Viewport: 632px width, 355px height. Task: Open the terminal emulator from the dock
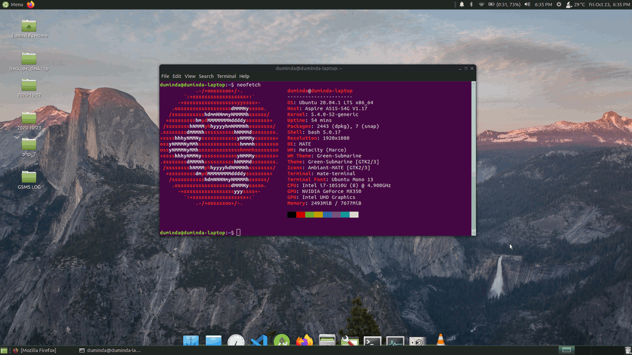[371, 341]
